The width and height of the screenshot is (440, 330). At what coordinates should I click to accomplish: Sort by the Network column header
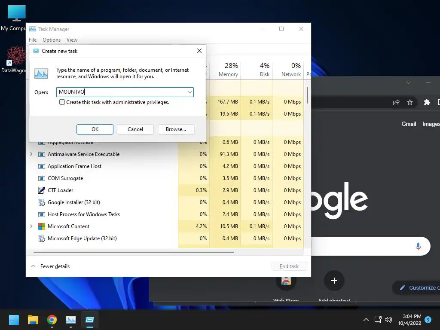click(x=288, y=70)
